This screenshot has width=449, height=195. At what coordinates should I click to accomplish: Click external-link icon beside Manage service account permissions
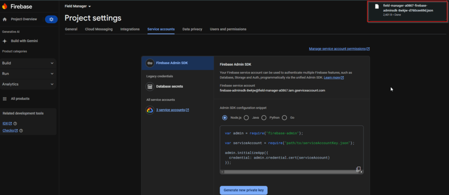point(368,49)
